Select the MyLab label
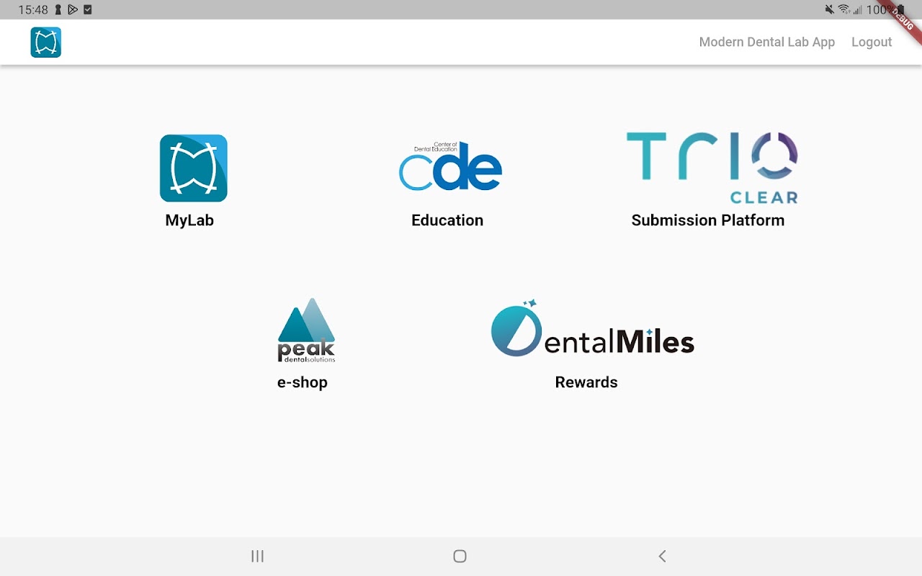922x576 pixels. coord(189,220)
